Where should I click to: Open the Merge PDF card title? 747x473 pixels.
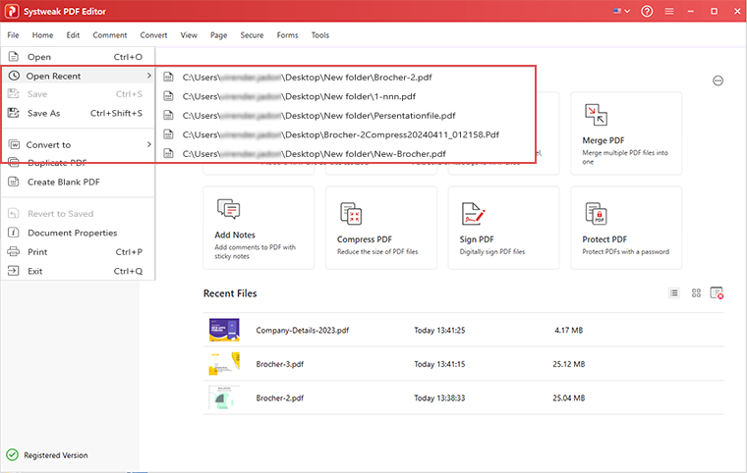[603, 140]
